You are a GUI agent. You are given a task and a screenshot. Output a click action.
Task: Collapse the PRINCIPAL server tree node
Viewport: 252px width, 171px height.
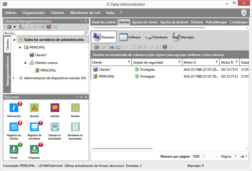20,47
